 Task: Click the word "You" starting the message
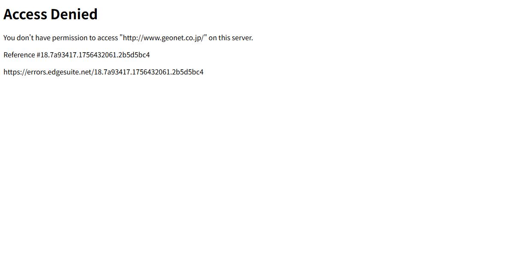tap(9, 38)
